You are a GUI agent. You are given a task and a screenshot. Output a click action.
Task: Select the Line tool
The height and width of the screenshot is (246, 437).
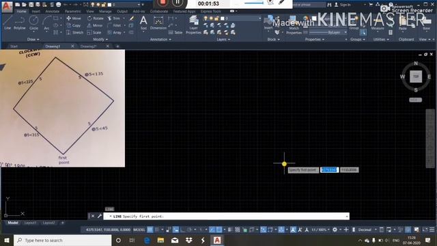(x=8, y=23)
